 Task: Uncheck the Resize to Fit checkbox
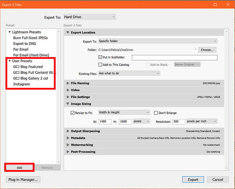72,113
